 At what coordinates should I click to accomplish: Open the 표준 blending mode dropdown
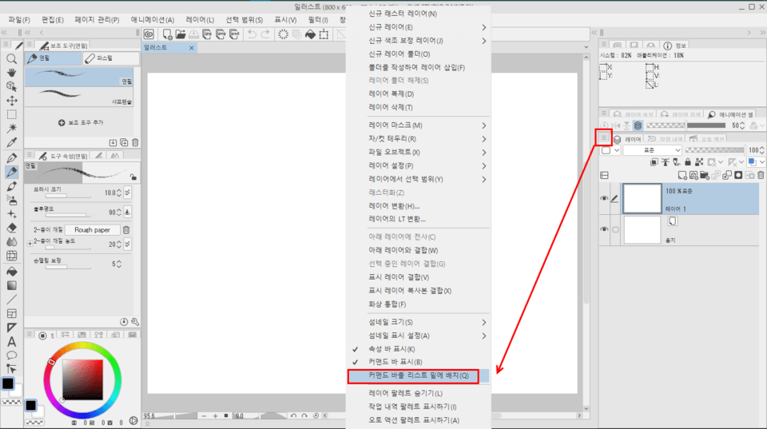tap(652, 150)
